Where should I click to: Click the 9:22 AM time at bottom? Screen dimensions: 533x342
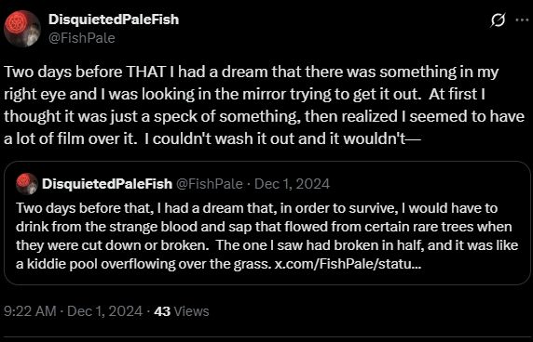(30, 311)
